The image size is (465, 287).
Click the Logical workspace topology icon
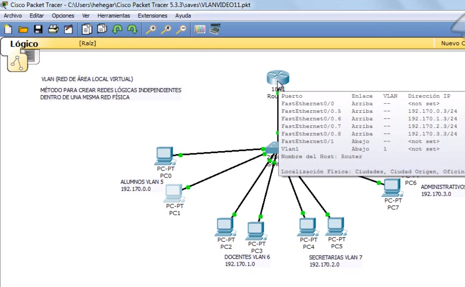pyautogui.click(x=18, y=62)
